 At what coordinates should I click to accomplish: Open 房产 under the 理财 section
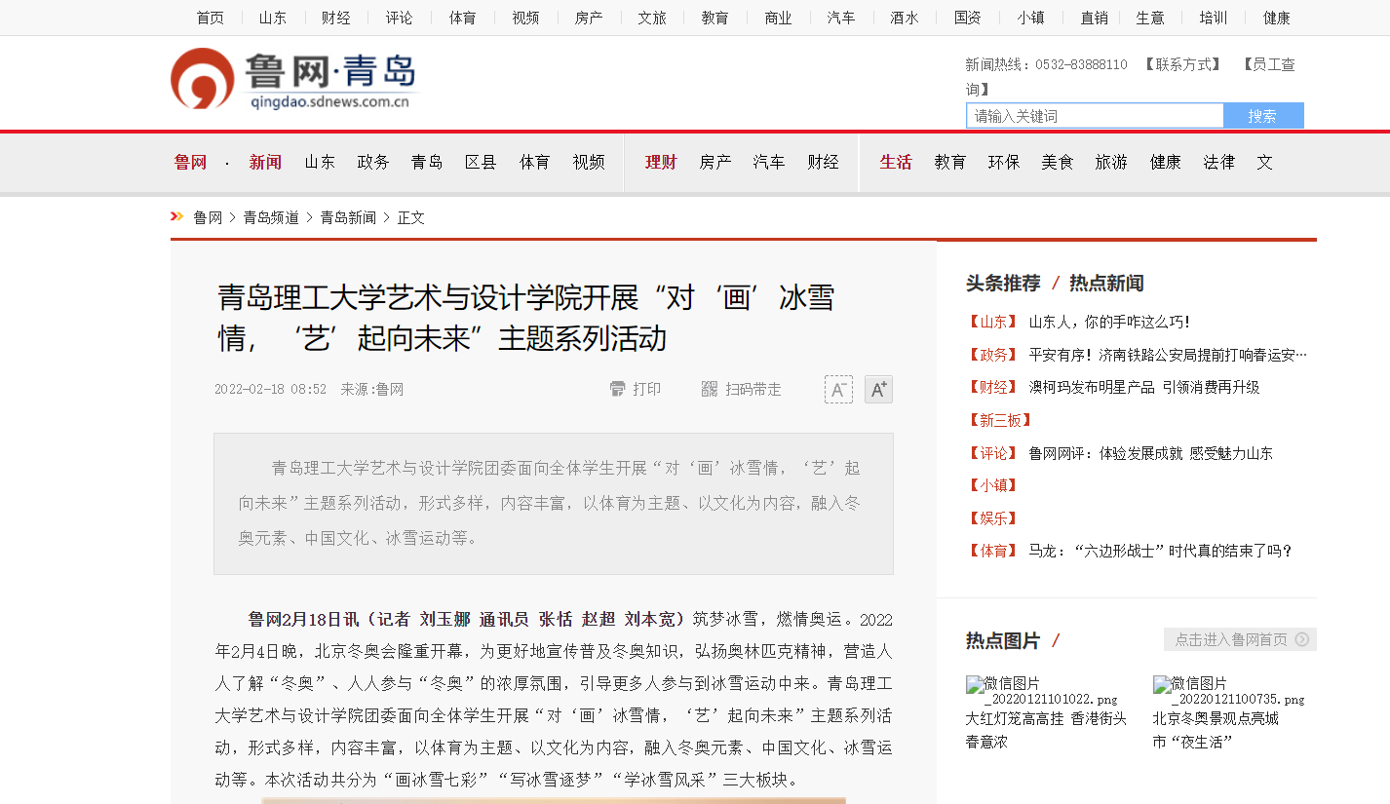pyautogui.click(x=715, y=162)
